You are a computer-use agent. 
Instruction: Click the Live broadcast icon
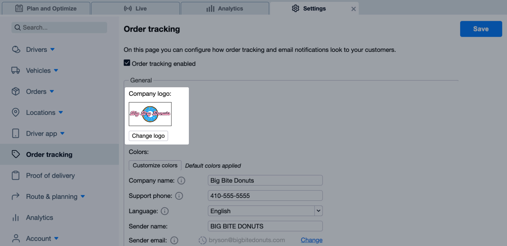tap(128, 9)
